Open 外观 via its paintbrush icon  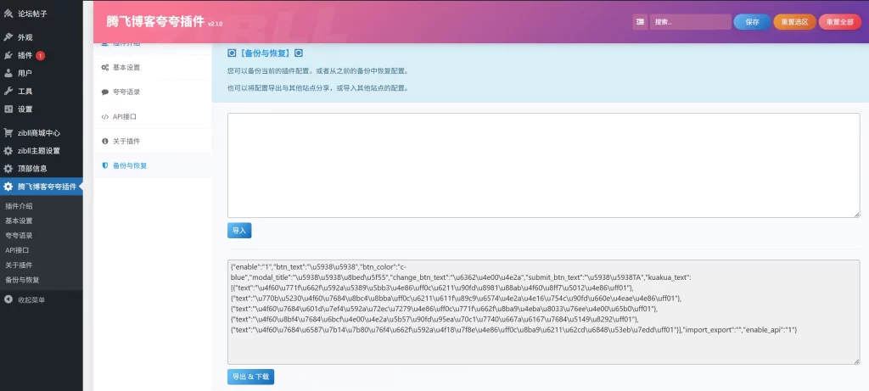[8, 37]
